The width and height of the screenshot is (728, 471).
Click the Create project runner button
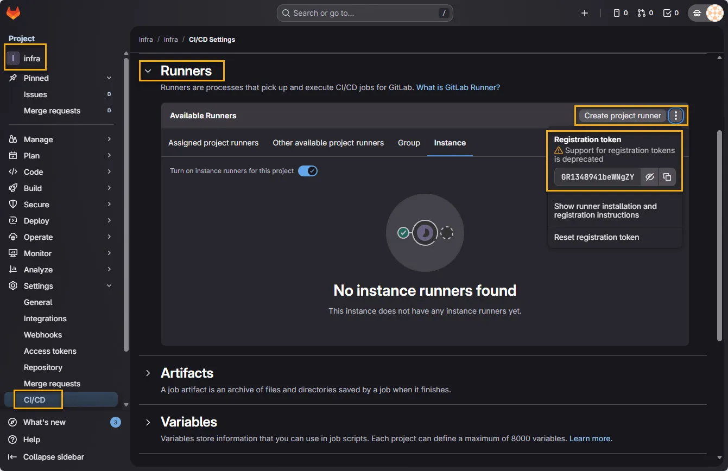[623, 116]
